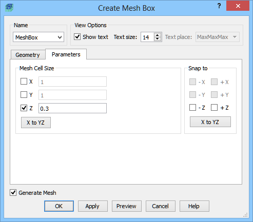The image size is (253, 222).
Task: Click the Preview button
Action: click(x=127, y=206)
